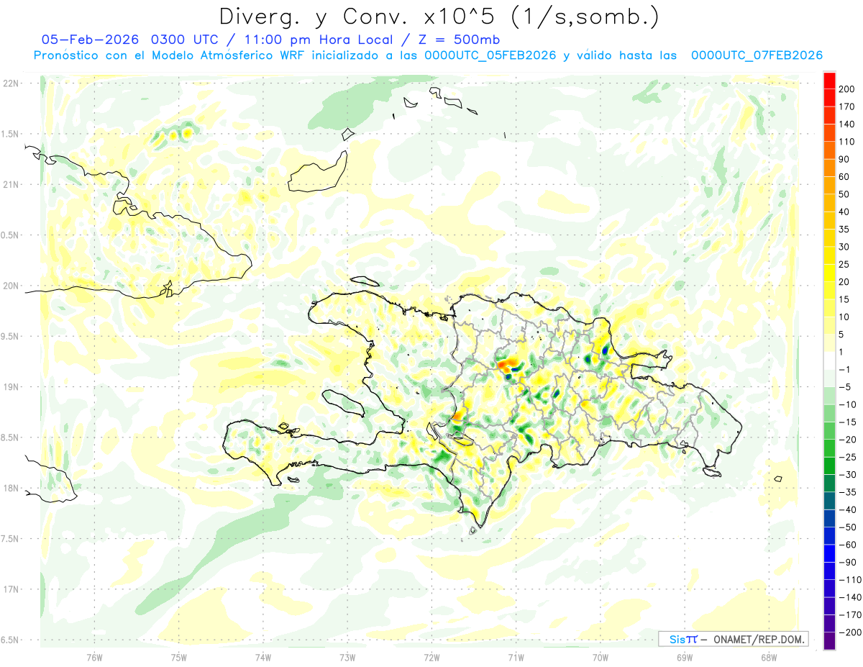Image resolution: width=863 pixels, height=667 pixels.
Task: Click the '20N' latitude label
Action: (10, 286)
